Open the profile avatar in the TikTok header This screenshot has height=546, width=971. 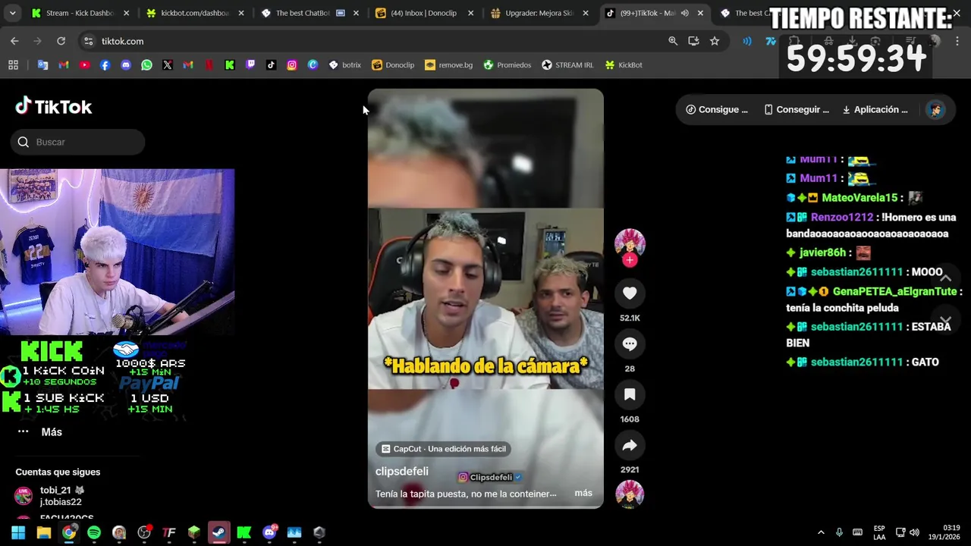click(x=935, y=110)
